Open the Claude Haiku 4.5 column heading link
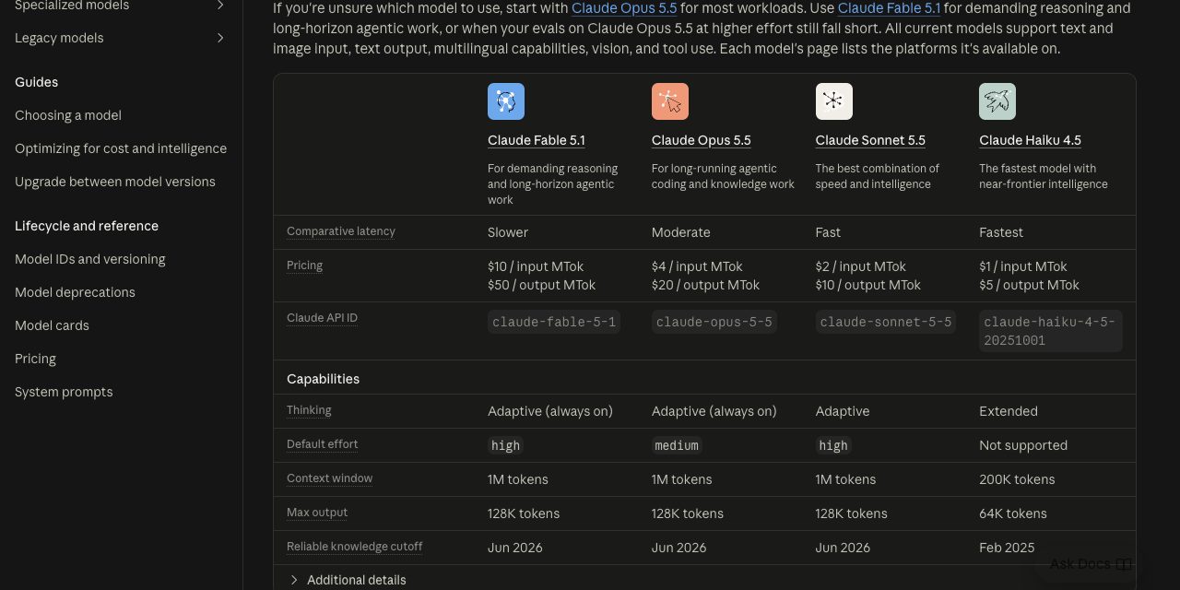The width and height of the screenshot is (1180, 590). (x=1030, y=140)
